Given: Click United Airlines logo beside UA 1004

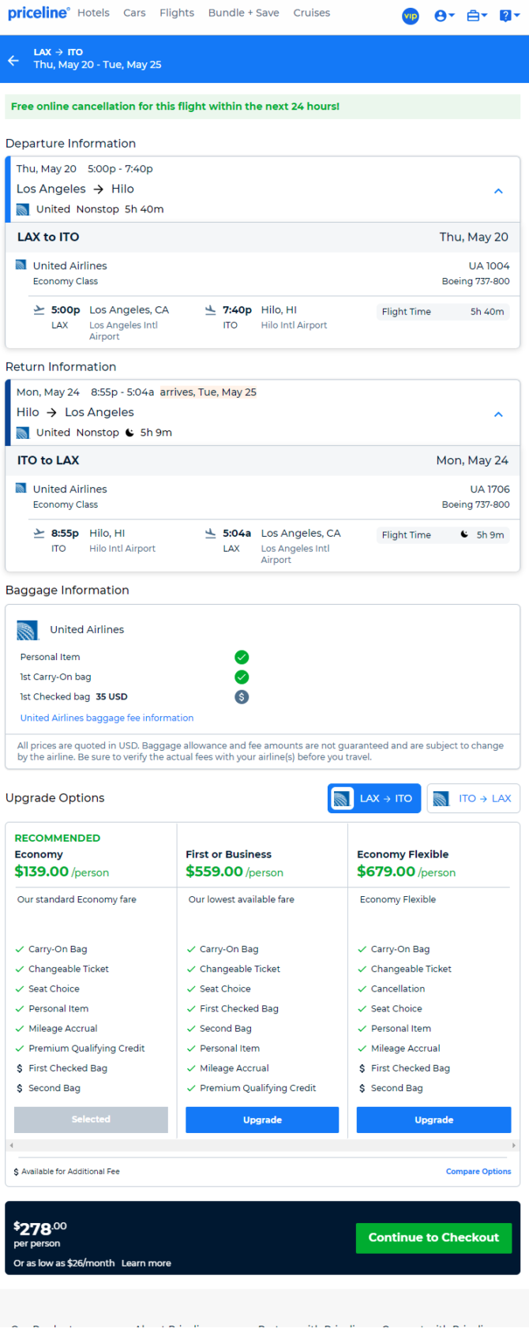Looking at the screenshot, I should click(21, 265).
